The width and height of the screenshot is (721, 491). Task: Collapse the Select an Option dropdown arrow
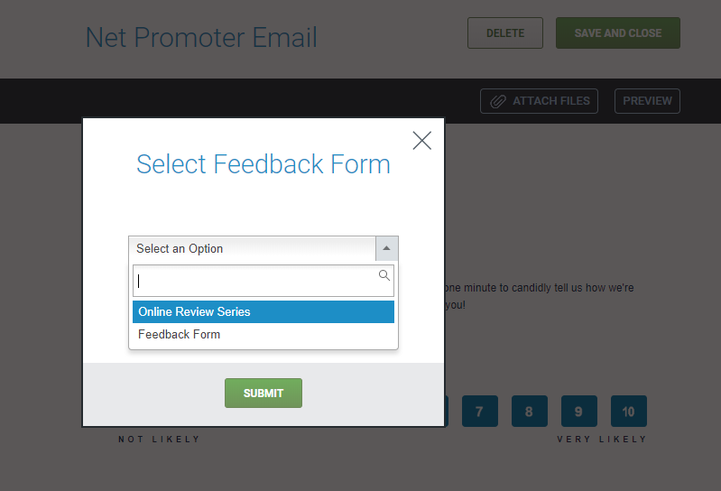pyautogui.click(x=386, y=248)
